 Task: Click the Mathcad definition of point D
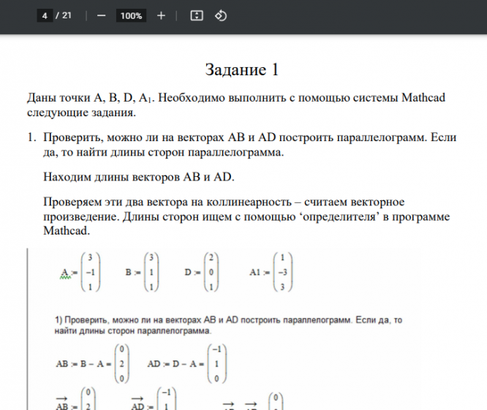point(202,272)
